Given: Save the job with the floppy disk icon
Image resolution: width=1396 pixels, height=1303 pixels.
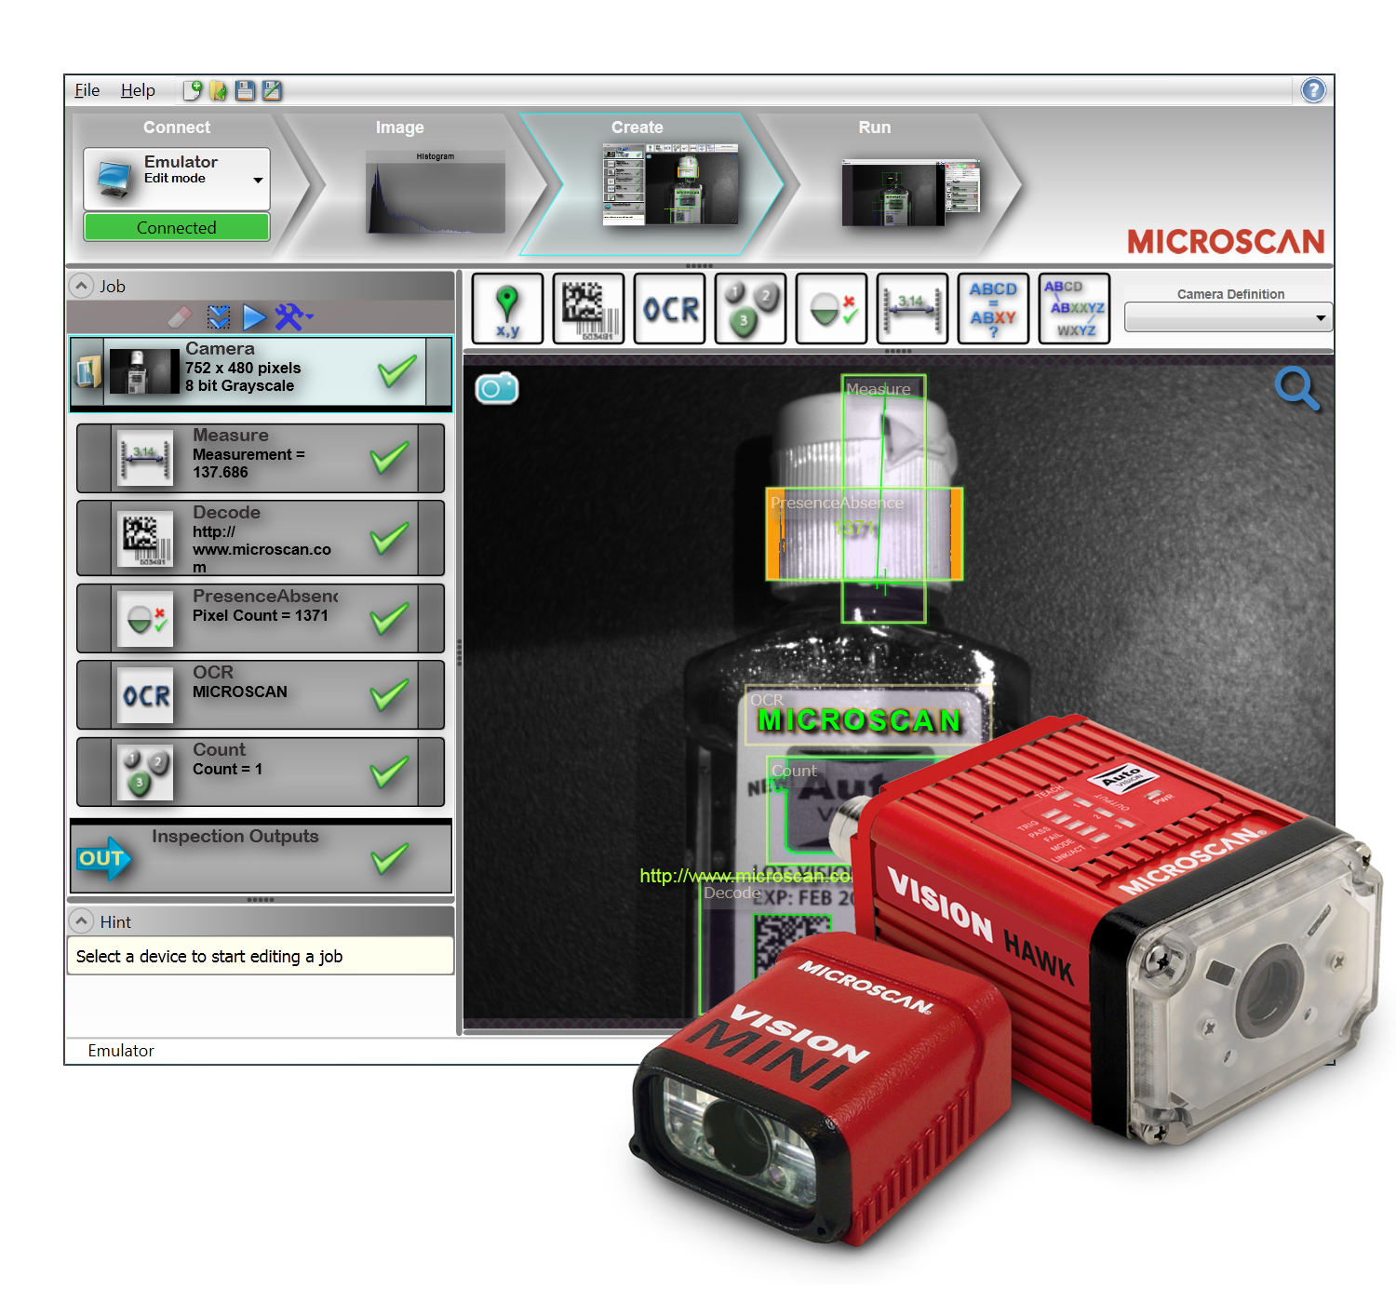Looking at the screenshot, I should pos(244,90).
